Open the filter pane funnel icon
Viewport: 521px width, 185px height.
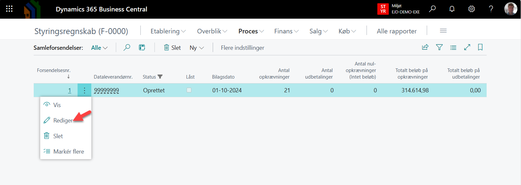coord(439,47)
